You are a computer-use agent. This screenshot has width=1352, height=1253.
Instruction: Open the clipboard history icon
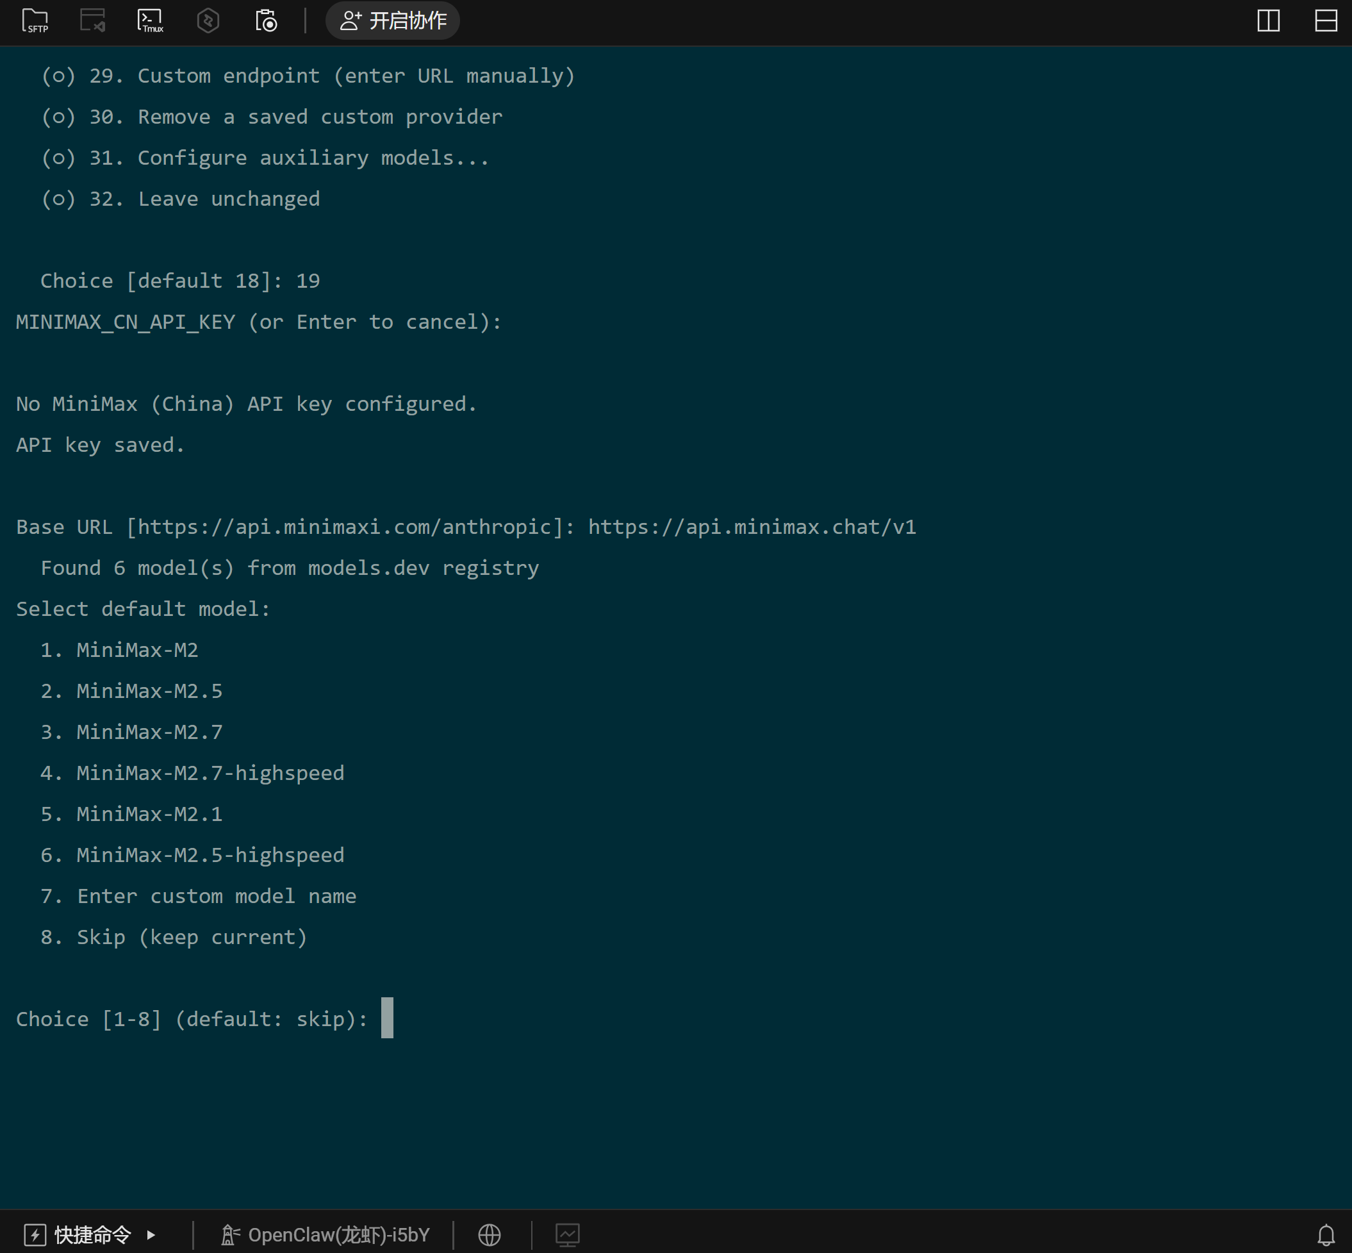(266, 21)
